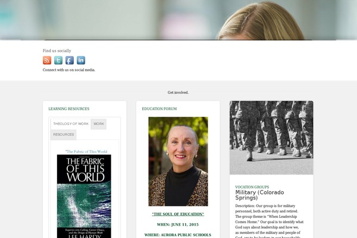Click the woman's portrait in Education Forum
This screenshot has width=357, height=238.
(178, 161)
